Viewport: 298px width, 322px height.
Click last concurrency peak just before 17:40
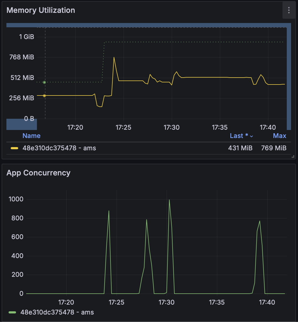coord(260,221)
